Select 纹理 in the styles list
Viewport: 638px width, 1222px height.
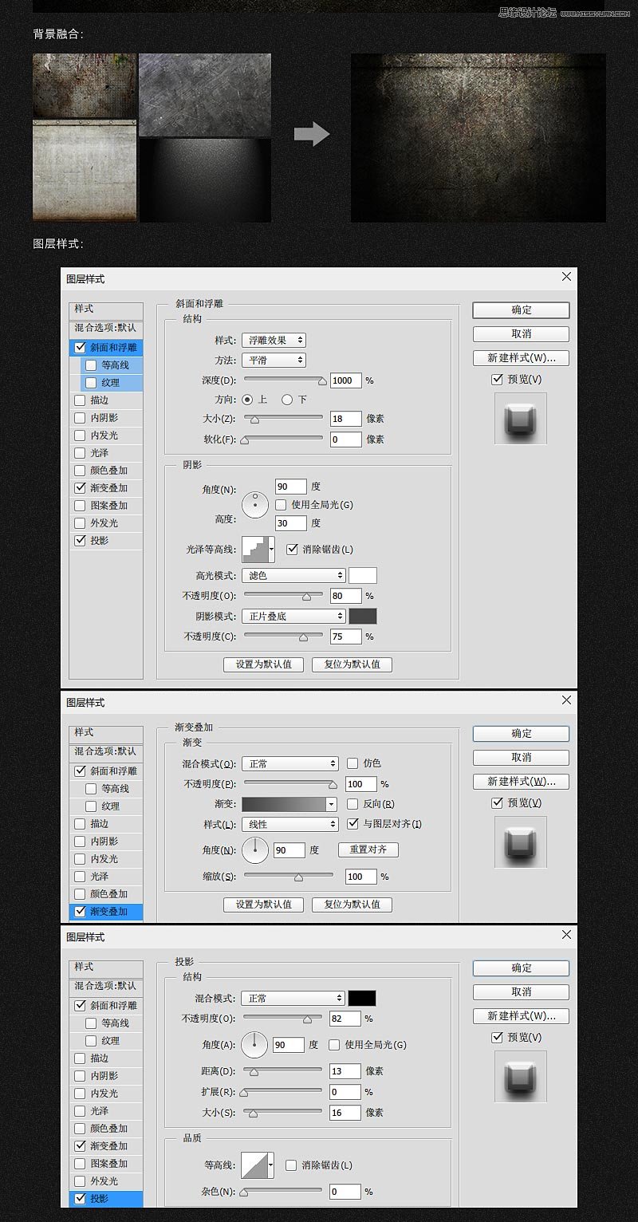coord(110,382)
